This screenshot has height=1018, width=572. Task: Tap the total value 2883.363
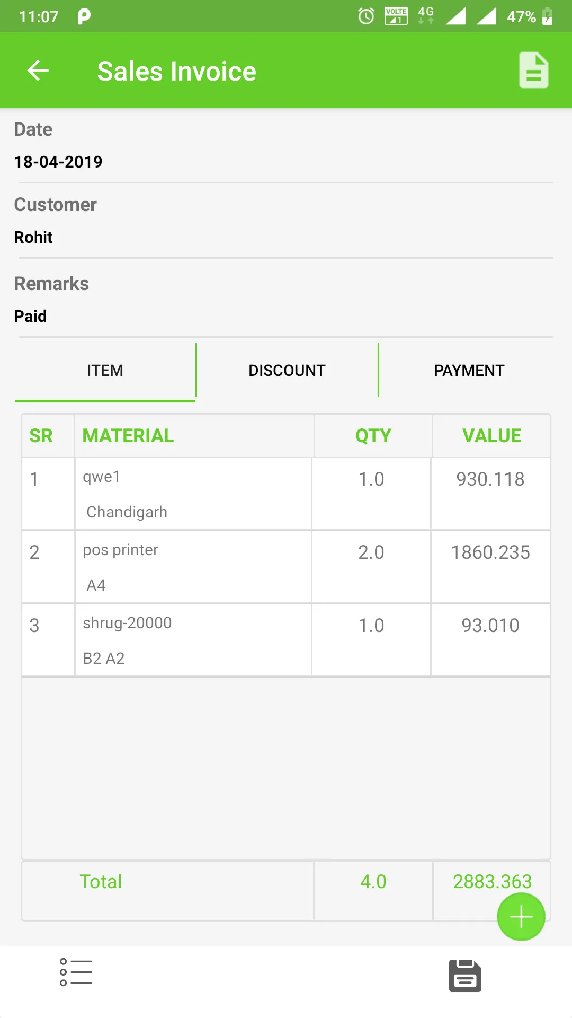point(491,881)
